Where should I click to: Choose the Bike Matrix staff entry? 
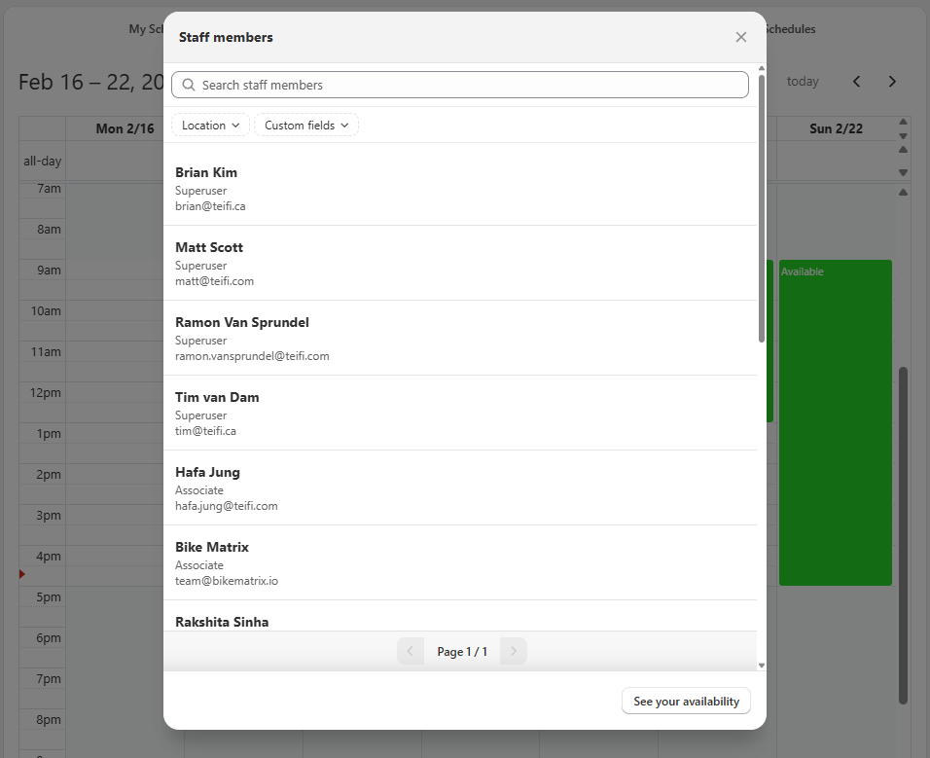click(459, 562)
